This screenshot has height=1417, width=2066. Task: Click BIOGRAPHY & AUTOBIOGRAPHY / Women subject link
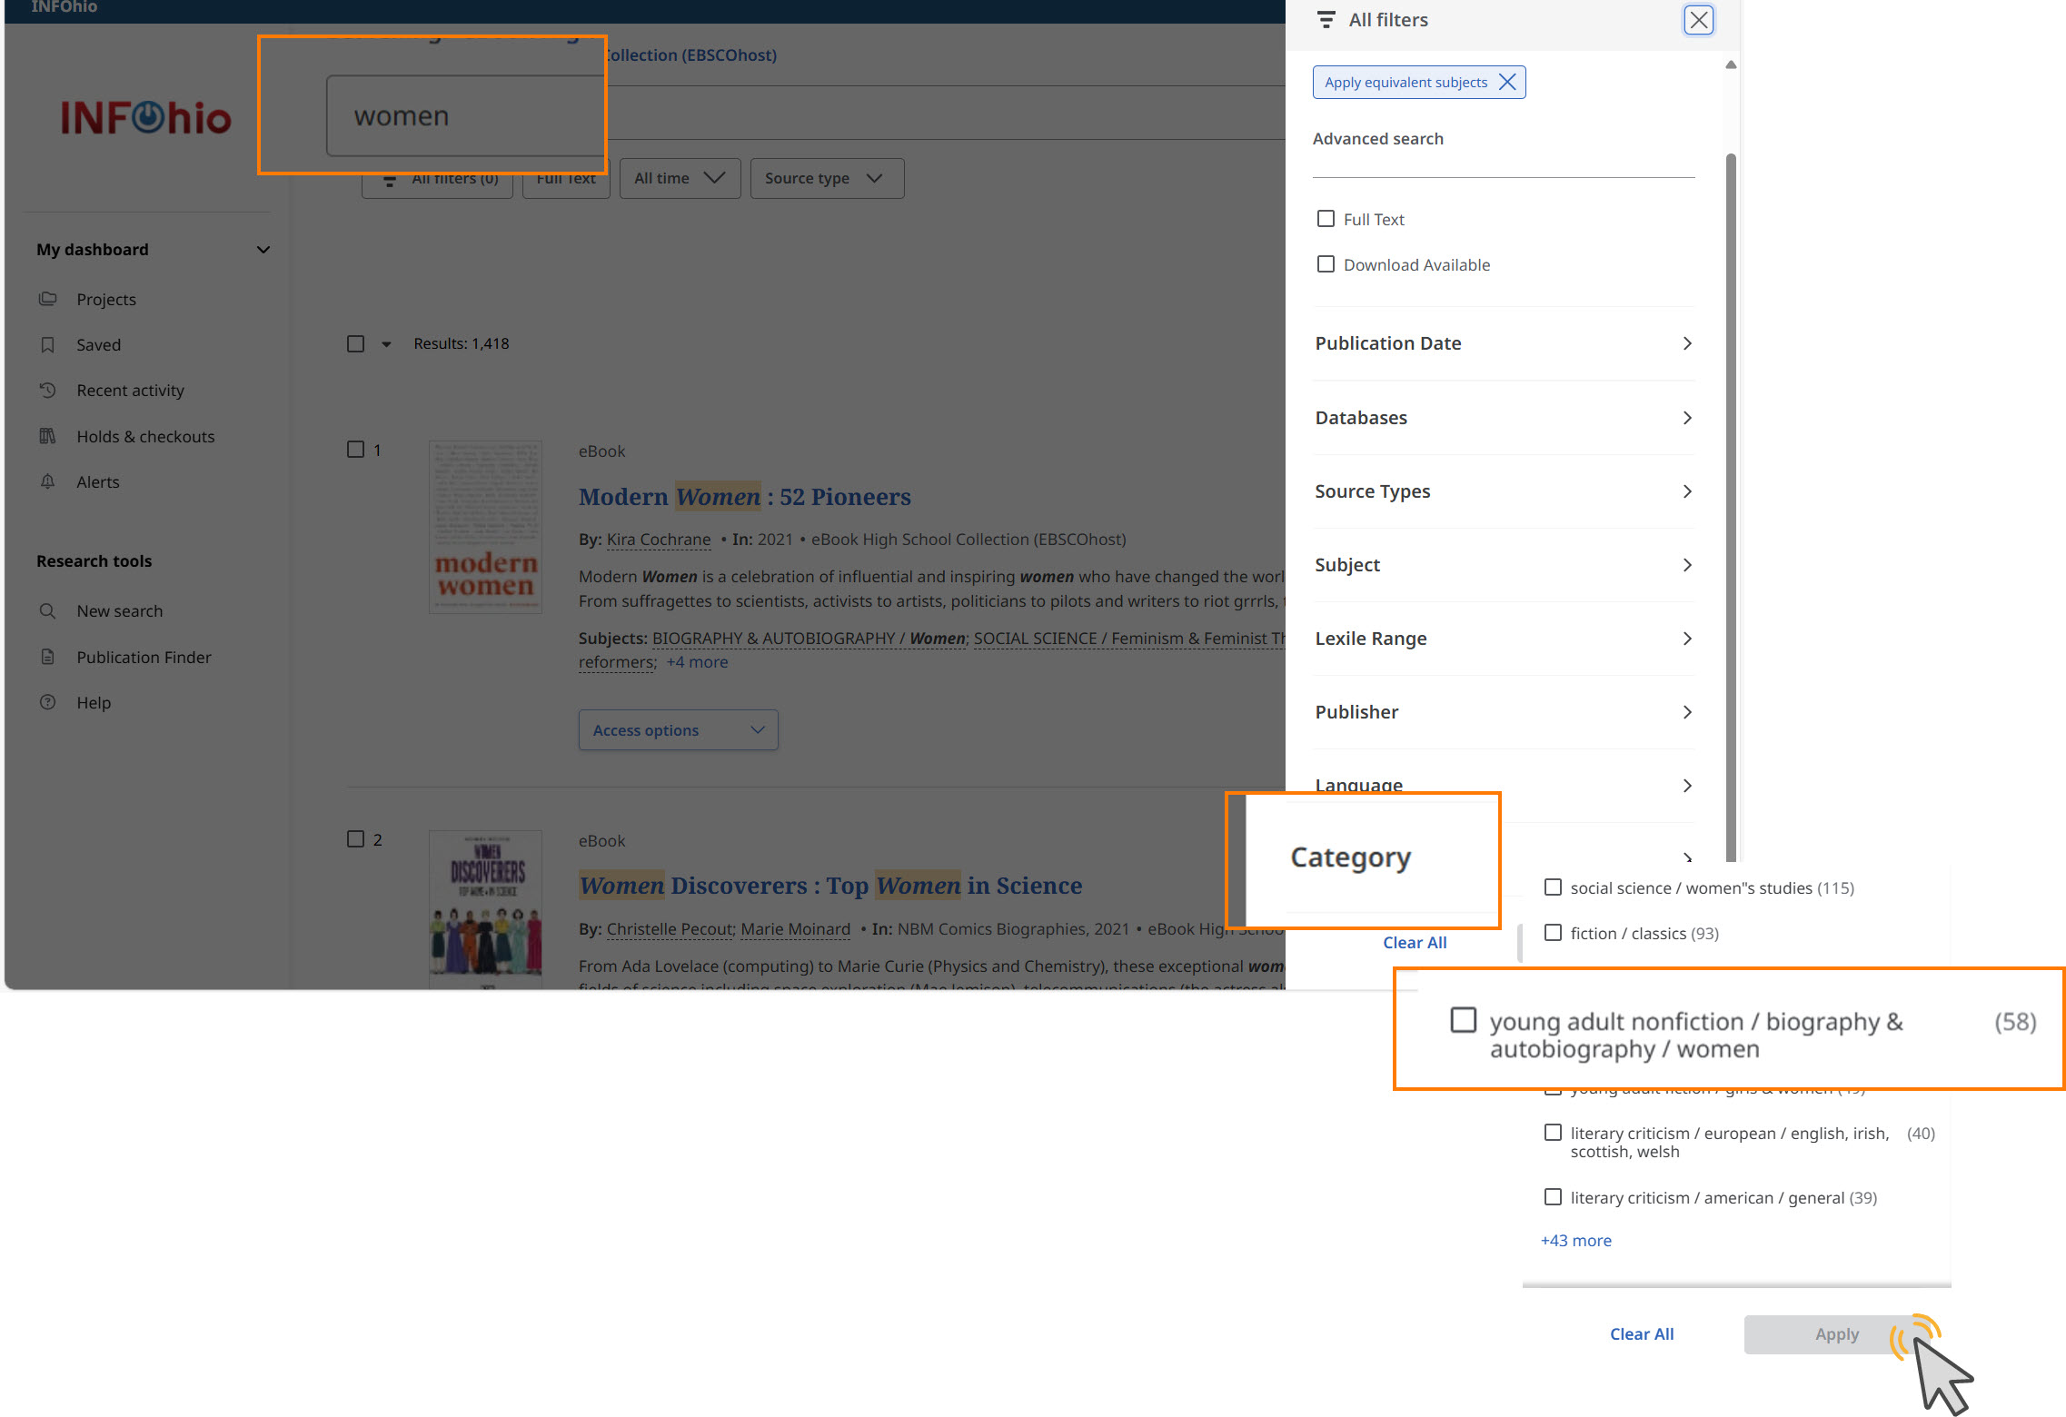[x=809, y=639]
